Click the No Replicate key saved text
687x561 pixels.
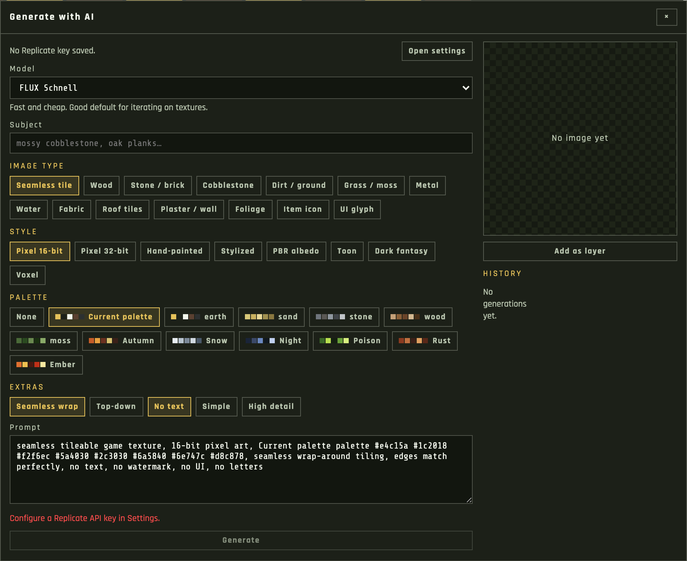tap(52, 50)
